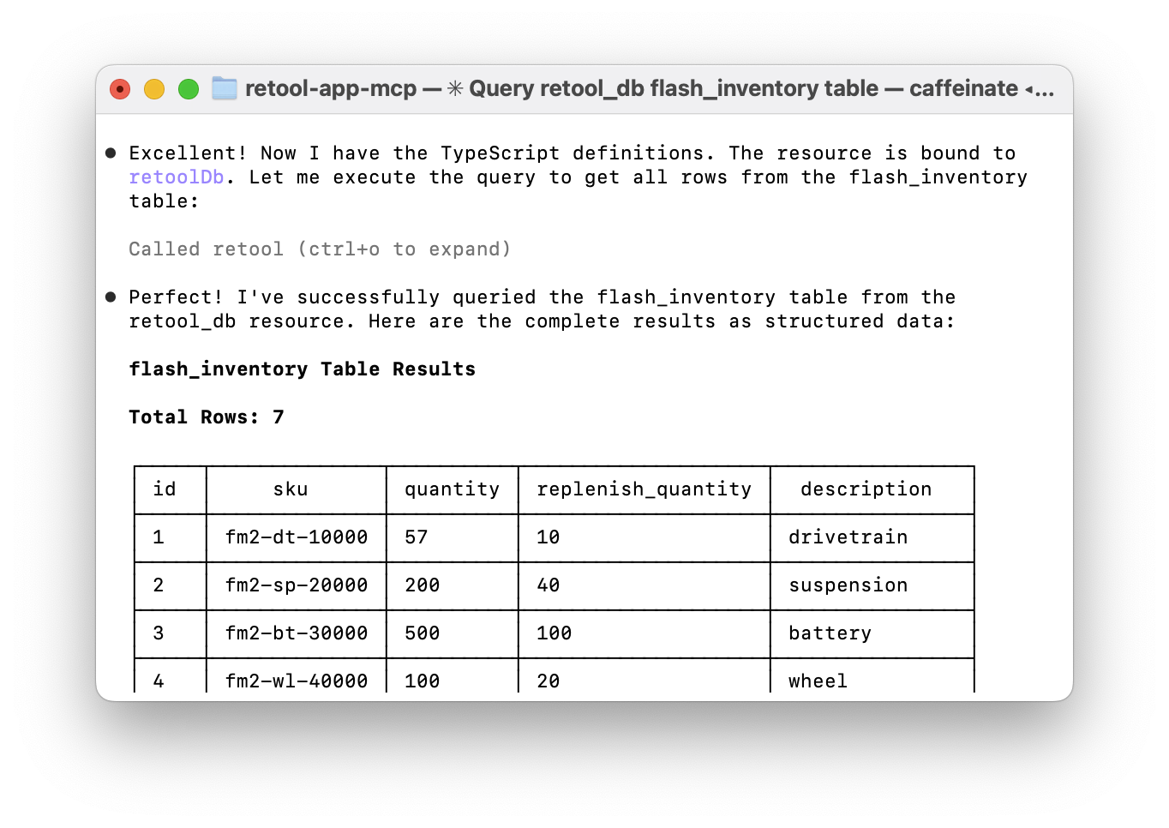Click the replenish_quantity column header

[x=644, y=489]
